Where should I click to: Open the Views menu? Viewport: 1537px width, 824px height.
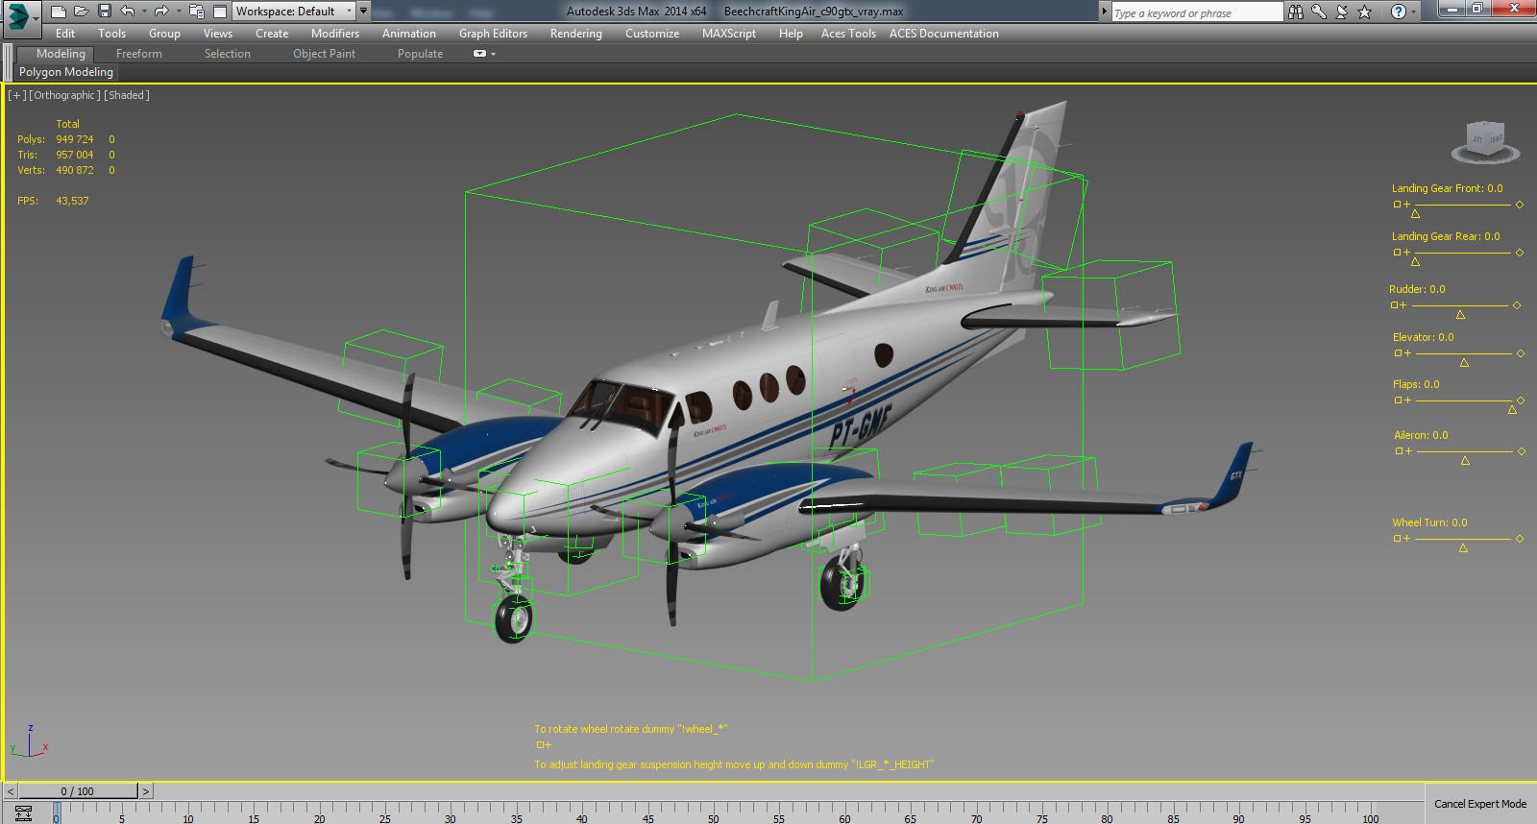(x=218, y=34)
